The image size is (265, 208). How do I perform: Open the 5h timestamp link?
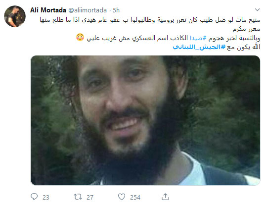click(x=116, y=10)
